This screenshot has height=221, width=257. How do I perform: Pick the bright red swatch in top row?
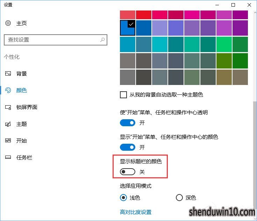tap(144, 15)
